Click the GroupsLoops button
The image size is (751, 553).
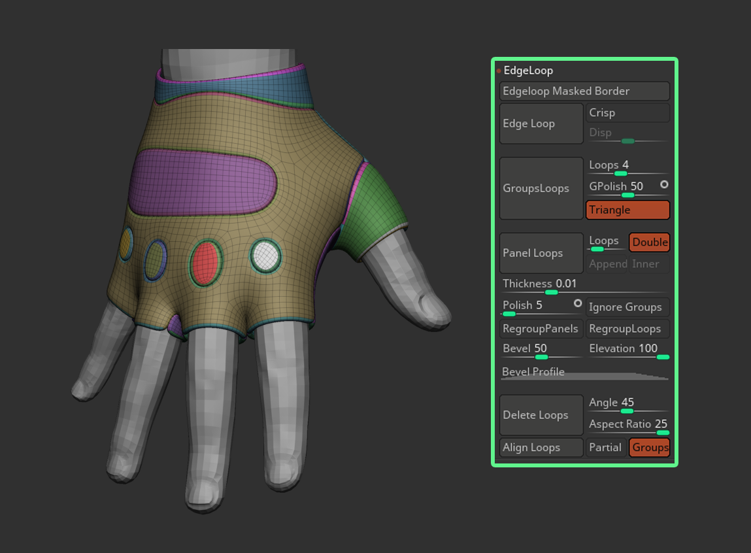pos(541,188)
